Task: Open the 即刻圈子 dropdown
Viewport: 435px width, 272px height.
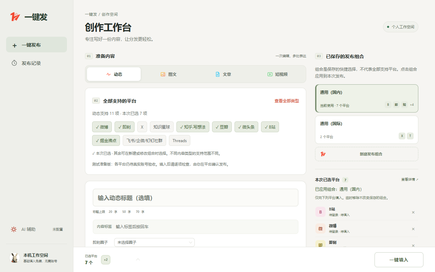Action: tap(154, 242)
